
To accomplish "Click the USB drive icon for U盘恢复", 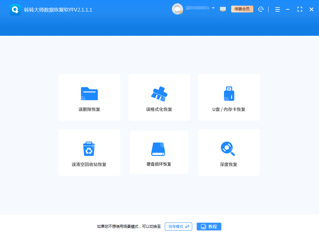I will [229, 94].
